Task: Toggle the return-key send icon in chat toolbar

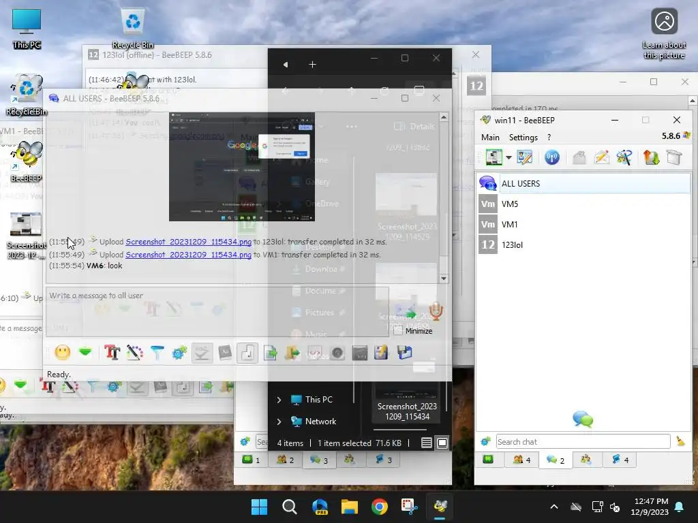Action: (x=247, y=353)
